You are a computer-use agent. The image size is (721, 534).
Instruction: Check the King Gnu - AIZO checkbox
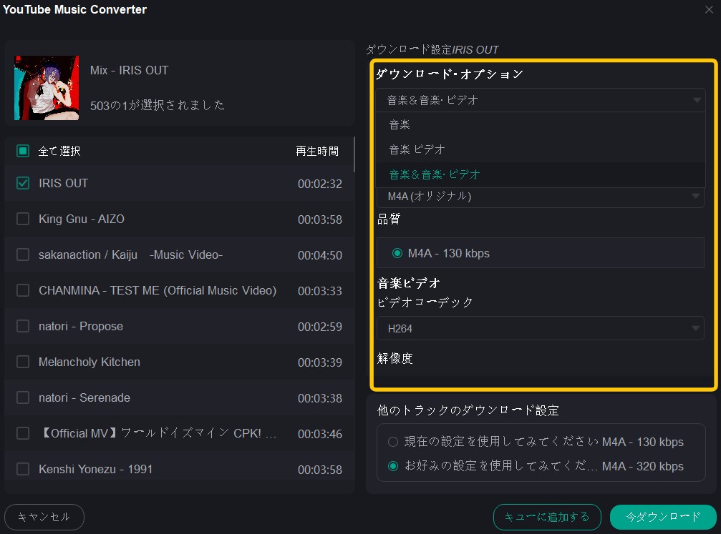[x=22, y=219]
